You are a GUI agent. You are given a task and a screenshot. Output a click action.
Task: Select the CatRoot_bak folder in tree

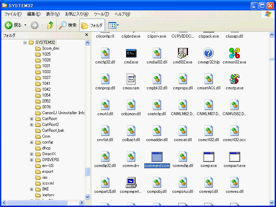pos(50,130)
